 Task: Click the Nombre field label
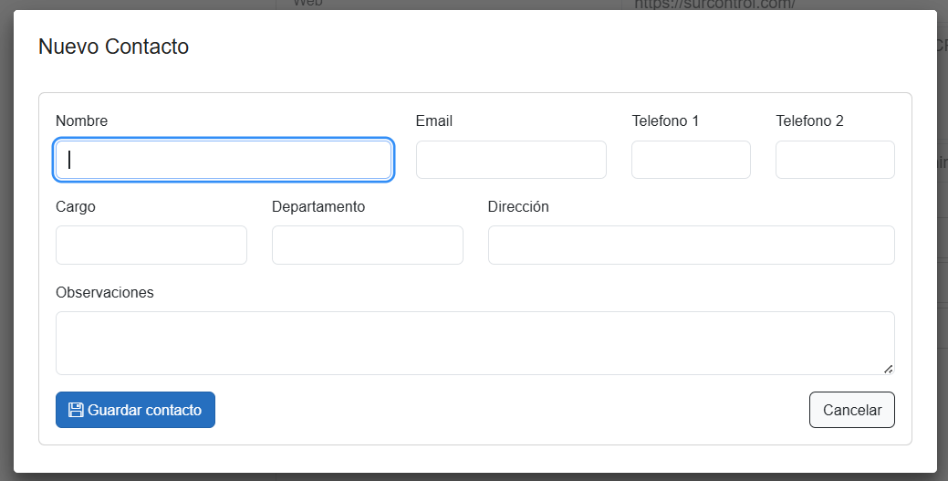coord(81,120)
